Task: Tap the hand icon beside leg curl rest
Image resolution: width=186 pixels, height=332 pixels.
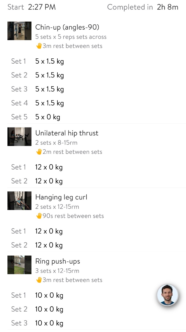Action: click(39, 216)
